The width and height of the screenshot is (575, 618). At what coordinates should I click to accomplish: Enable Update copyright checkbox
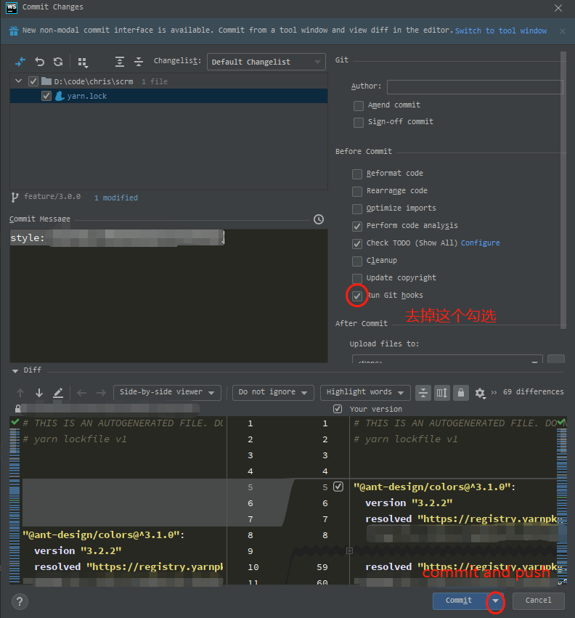[356, 279]
